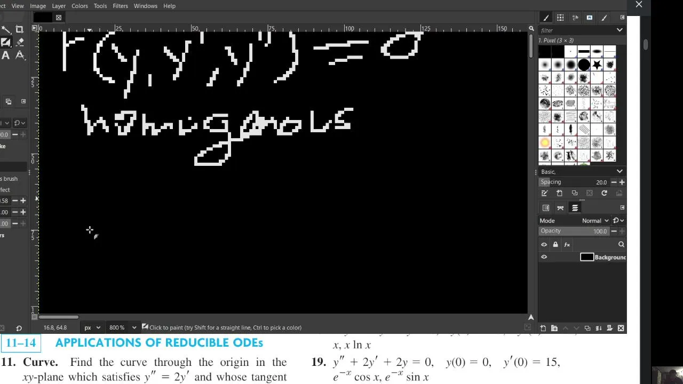Add a layer mask
Image resolution: width=683 pixels, height=384 pixels.
click(x=610, y=328)
